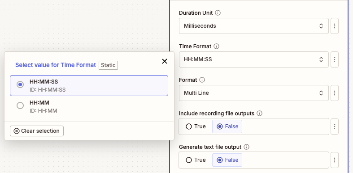Click the info icon beside the Format label
The height and width of the screenshot is (173, 353).
click(202, 80)
